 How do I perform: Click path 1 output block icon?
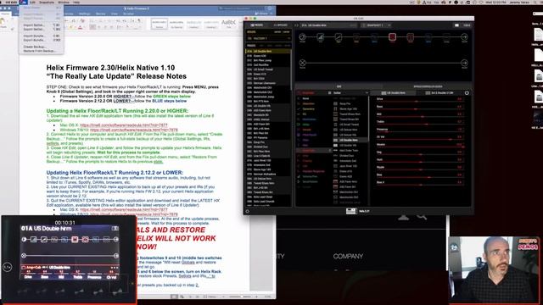464,37
